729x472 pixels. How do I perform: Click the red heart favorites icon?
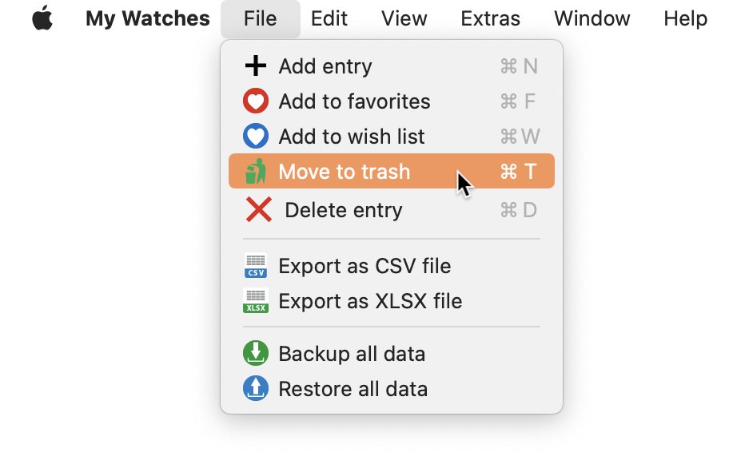pos(256,101)
